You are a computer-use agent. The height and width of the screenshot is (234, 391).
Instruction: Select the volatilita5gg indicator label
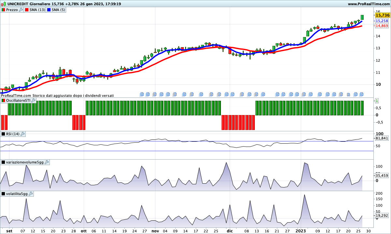click(x=17, y=194)
